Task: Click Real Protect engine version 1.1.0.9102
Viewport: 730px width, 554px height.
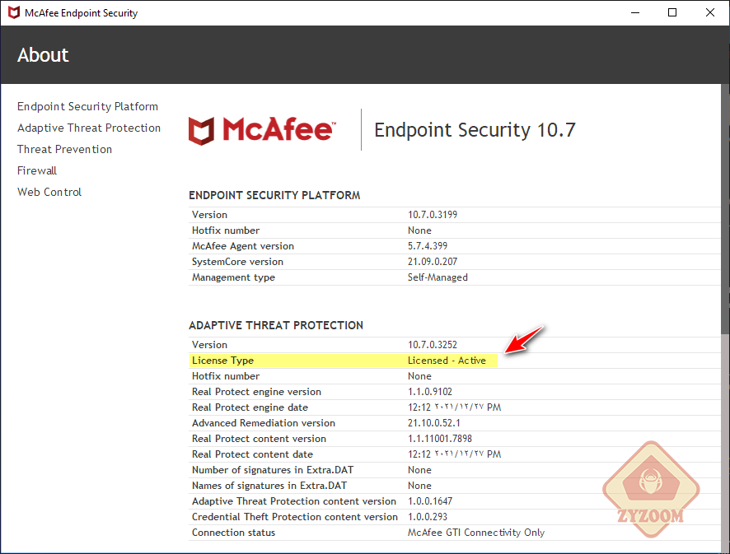Action: pyautogui.click(x=430, y=392)
